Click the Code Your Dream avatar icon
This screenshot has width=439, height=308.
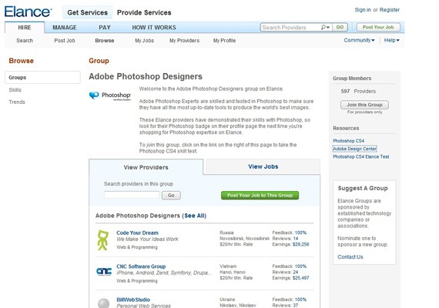pyautogui.click(x=102, y=240)
